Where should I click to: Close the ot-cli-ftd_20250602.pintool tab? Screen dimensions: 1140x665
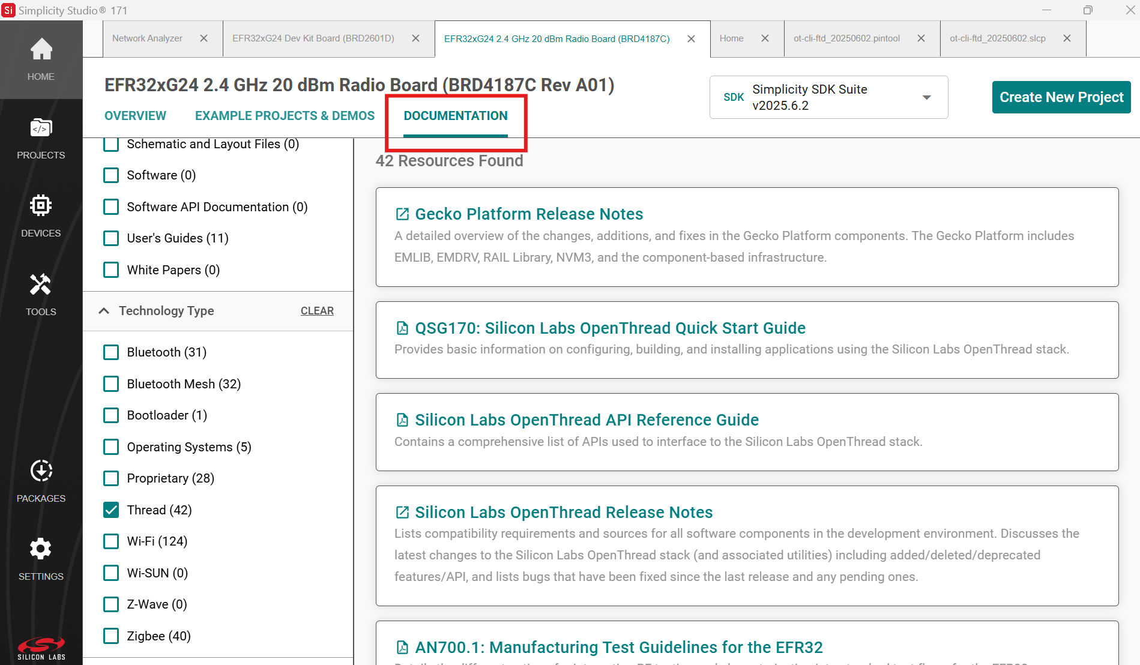point(921,38)
